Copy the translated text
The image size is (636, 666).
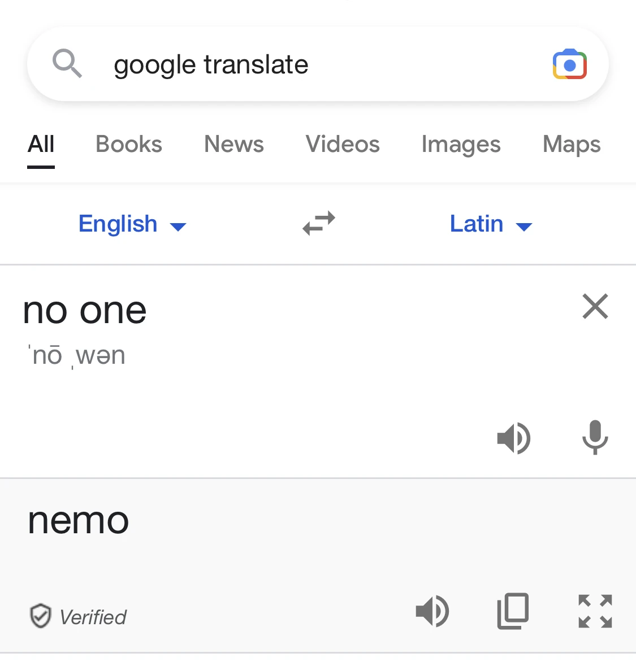[512, 611]
